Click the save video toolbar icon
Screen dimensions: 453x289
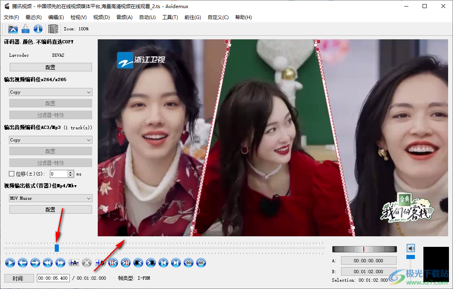[x=26, y=29]
